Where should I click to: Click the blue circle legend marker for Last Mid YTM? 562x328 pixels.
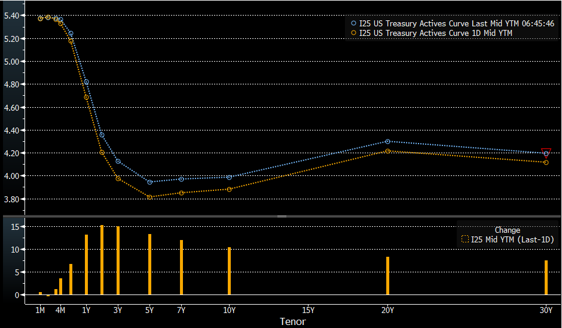point(353,23)
